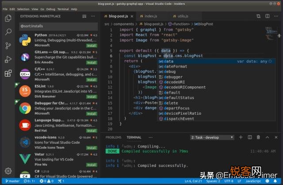This screenshot has height=185, width=283.
Task: Change language mode from JavaScript
Action: pos(253,181)
